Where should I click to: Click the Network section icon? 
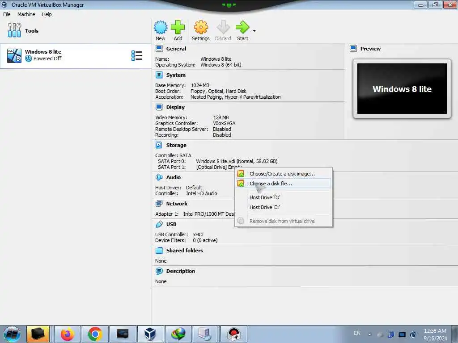click(159, 203)
